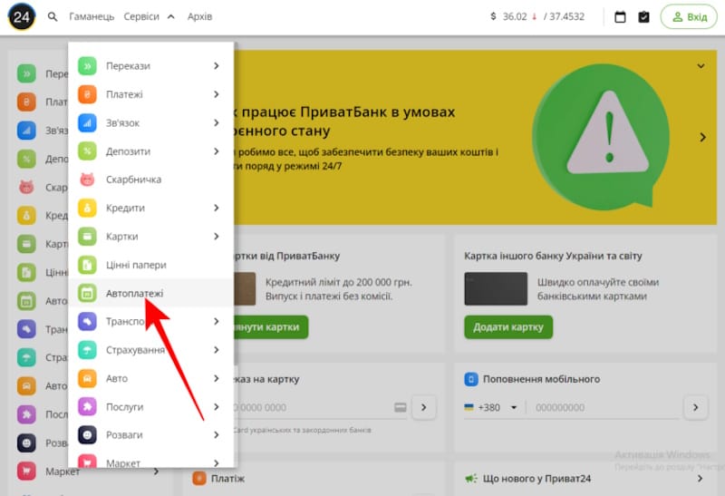Screen dimensions: 725x496
Task: Open the Архів menu item
Action: click(x=199, y=17)
